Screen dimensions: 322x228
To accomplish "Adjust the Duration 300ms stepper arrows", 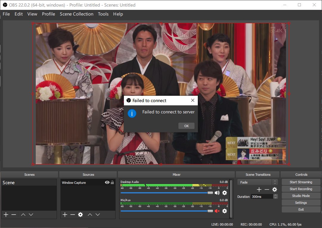I will (x=276, y=196).
